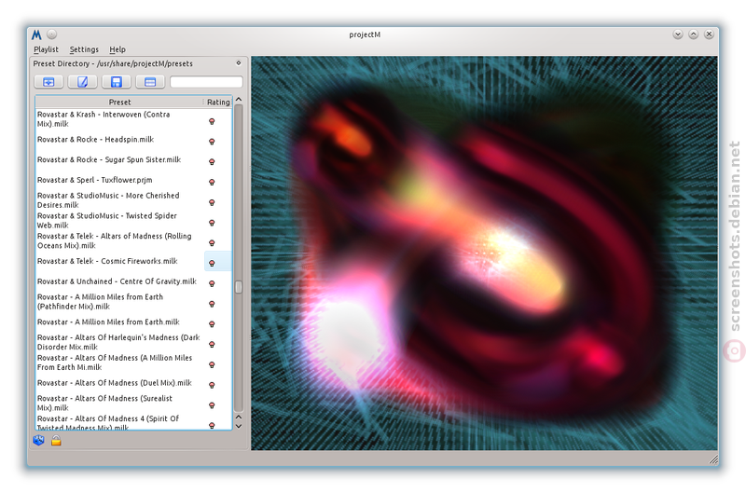The height and width of the screenshot is (493, 746).
Task: Sort by the Preset column header
Action: click(x=119, y=102)
